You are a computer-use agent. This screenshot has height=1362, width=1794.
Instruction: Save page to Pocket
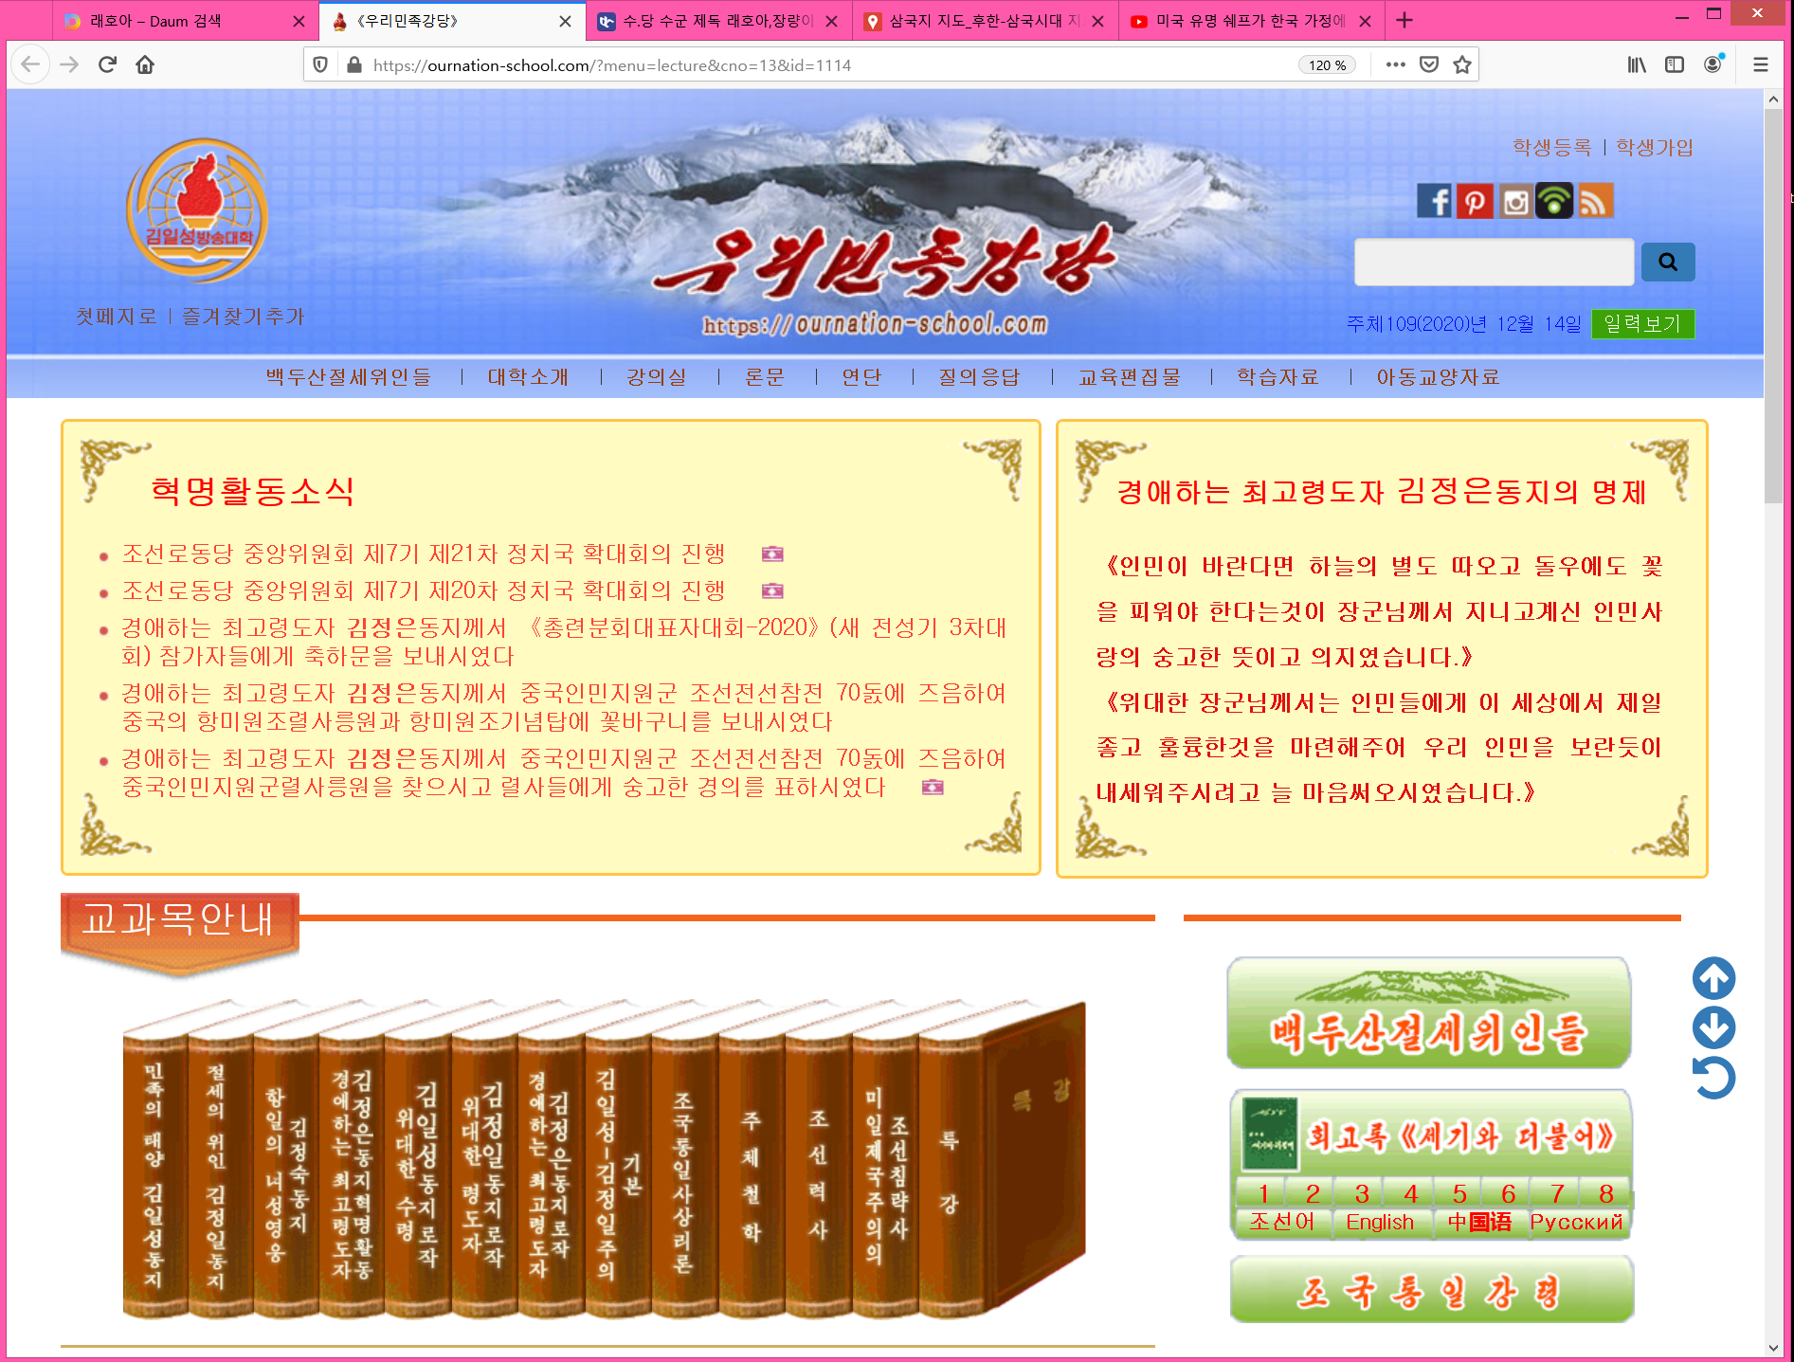[1429, 64]
